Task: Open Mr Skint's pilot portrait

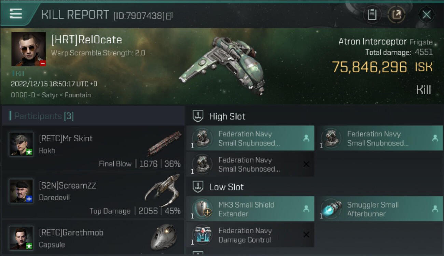Action: (x=21, y=144)
